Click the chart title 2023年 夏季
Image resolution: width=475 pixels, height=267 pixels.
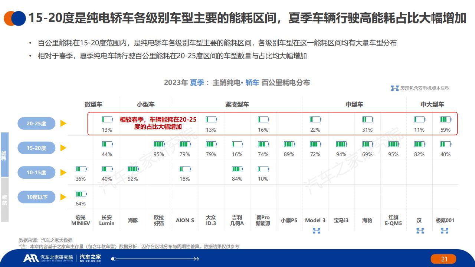237,83
